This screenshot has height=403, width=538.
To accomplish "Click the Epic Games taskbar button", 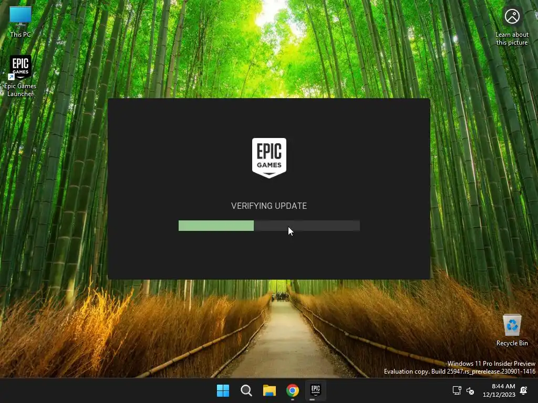I will (315, 390).
